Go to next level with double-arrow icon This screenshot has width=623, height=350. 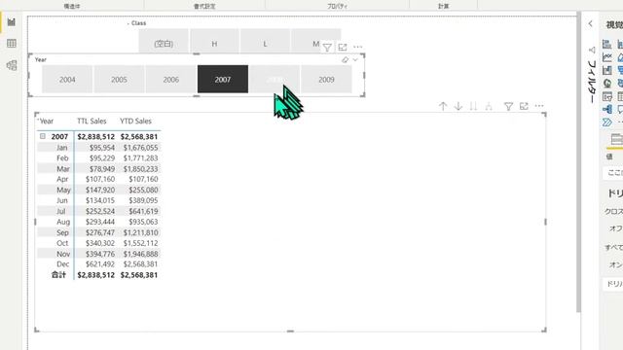coord(473,106)
